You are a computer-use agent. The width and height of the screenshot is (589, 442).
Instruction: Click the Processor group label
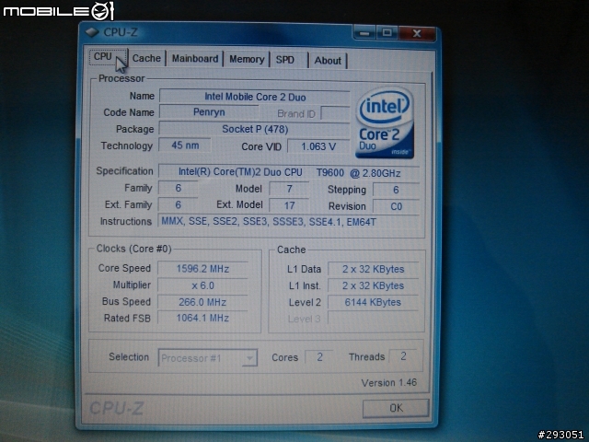coord(121,78)
